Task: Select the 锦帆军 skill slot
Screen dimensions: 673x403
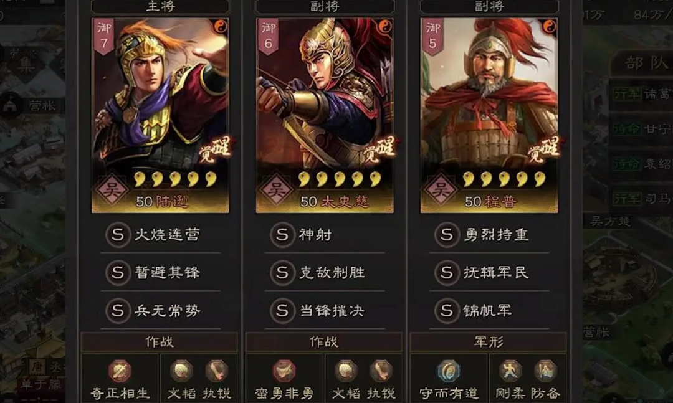Action: (x=489, y=310)
